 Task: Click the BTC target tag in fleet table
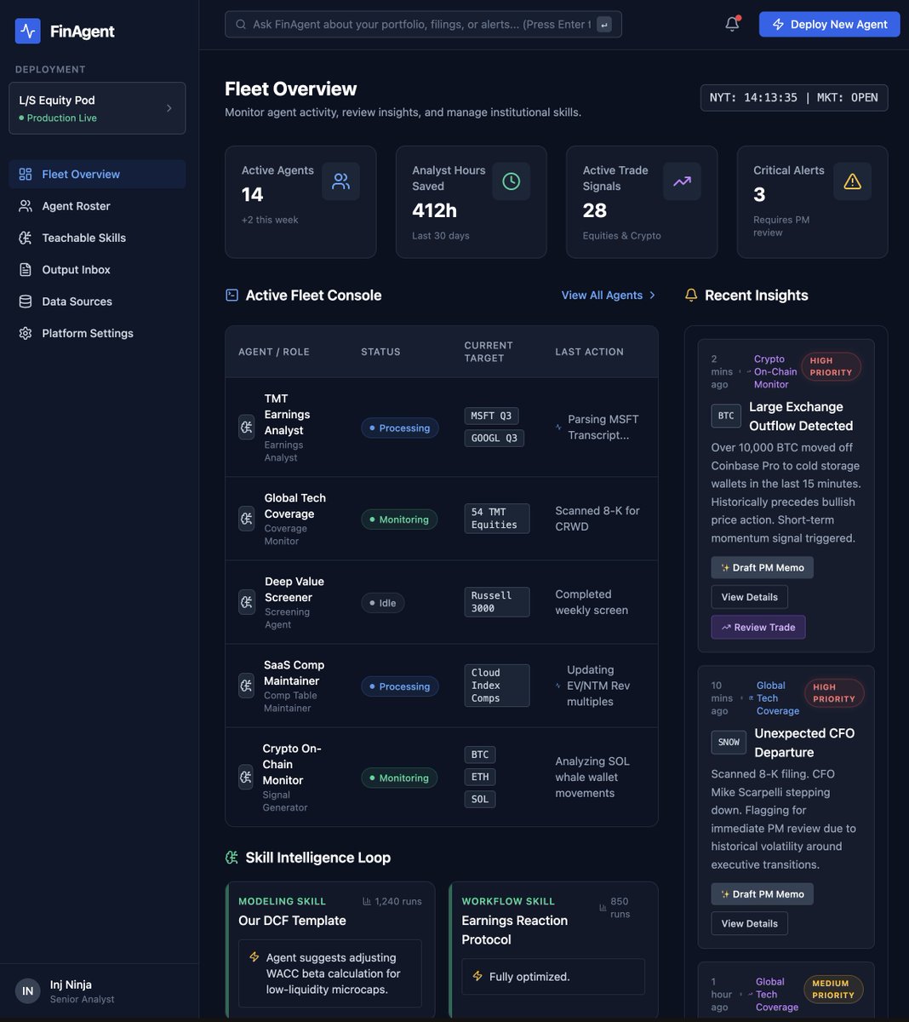(480, 755)
